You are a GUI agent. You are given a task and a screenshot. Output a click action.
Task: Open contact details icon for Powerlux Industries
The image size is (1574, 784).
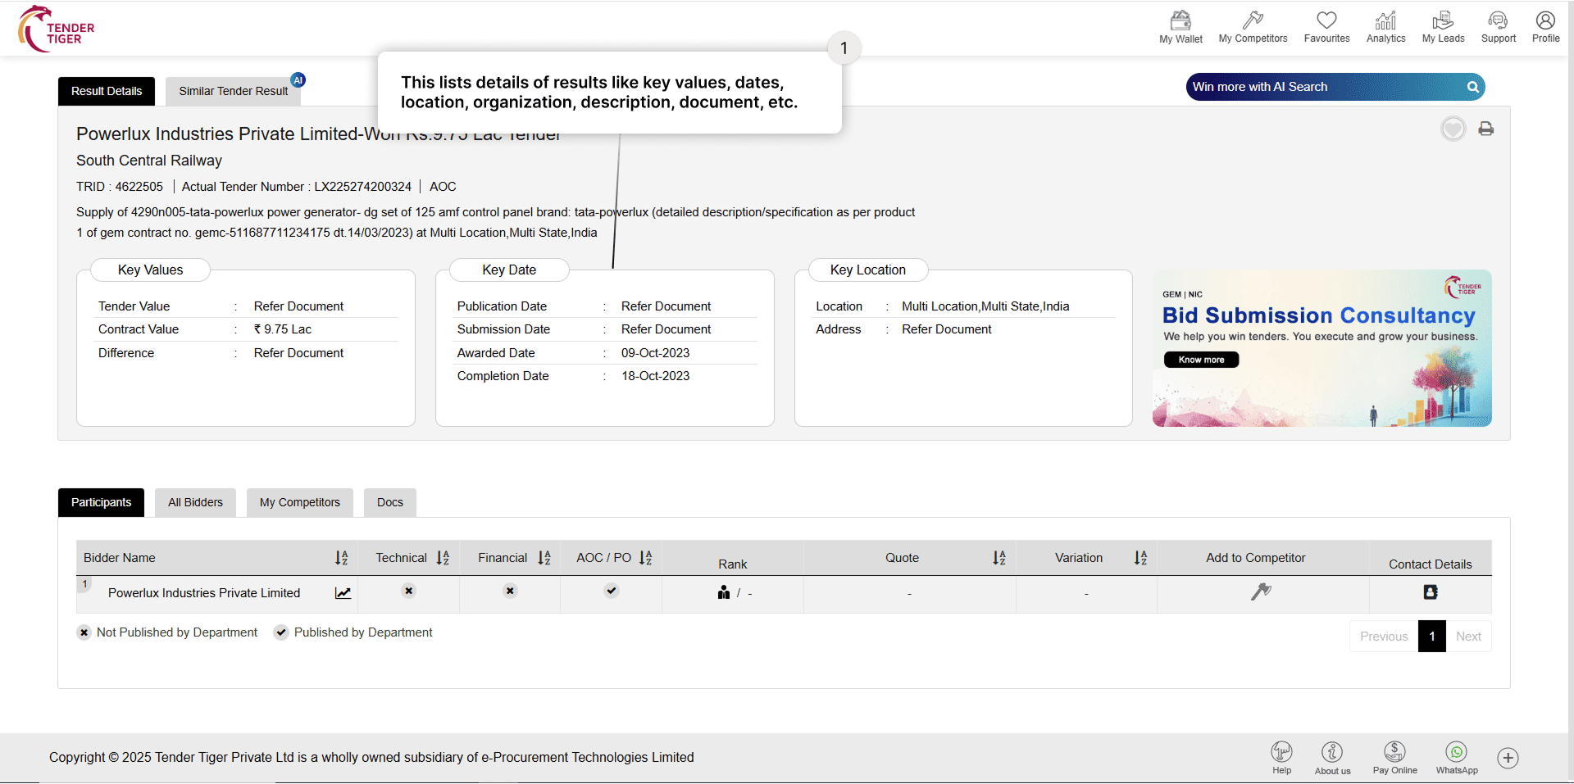[x=1430, y=592]
